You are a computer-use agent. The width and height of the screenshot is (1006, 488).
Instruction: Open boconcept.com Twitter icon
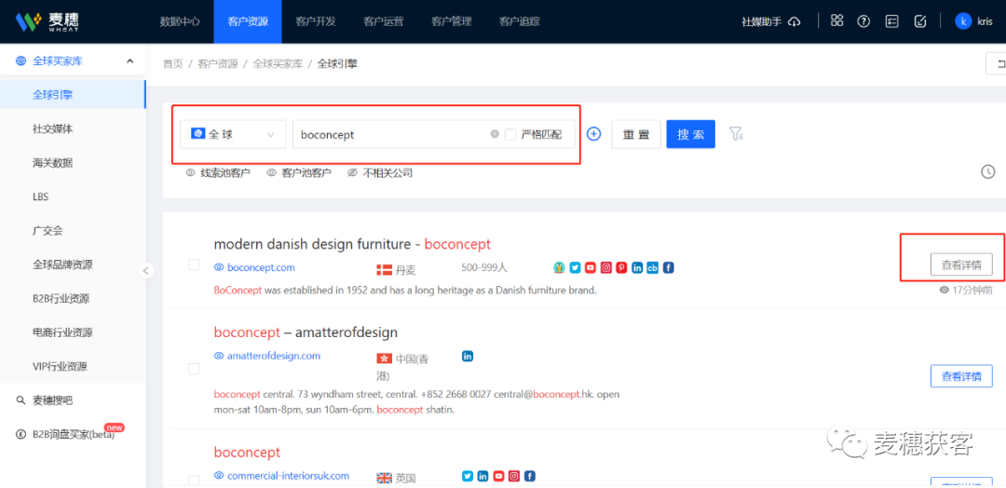(575, 267)
